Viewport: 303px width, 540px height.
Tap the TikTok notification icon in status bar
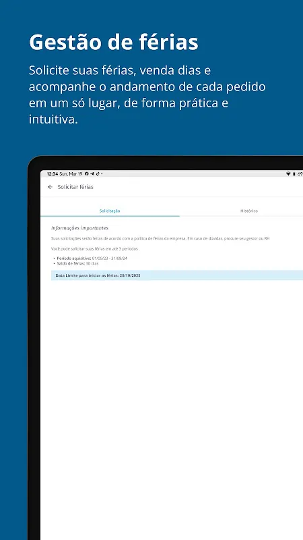(98, 174)
